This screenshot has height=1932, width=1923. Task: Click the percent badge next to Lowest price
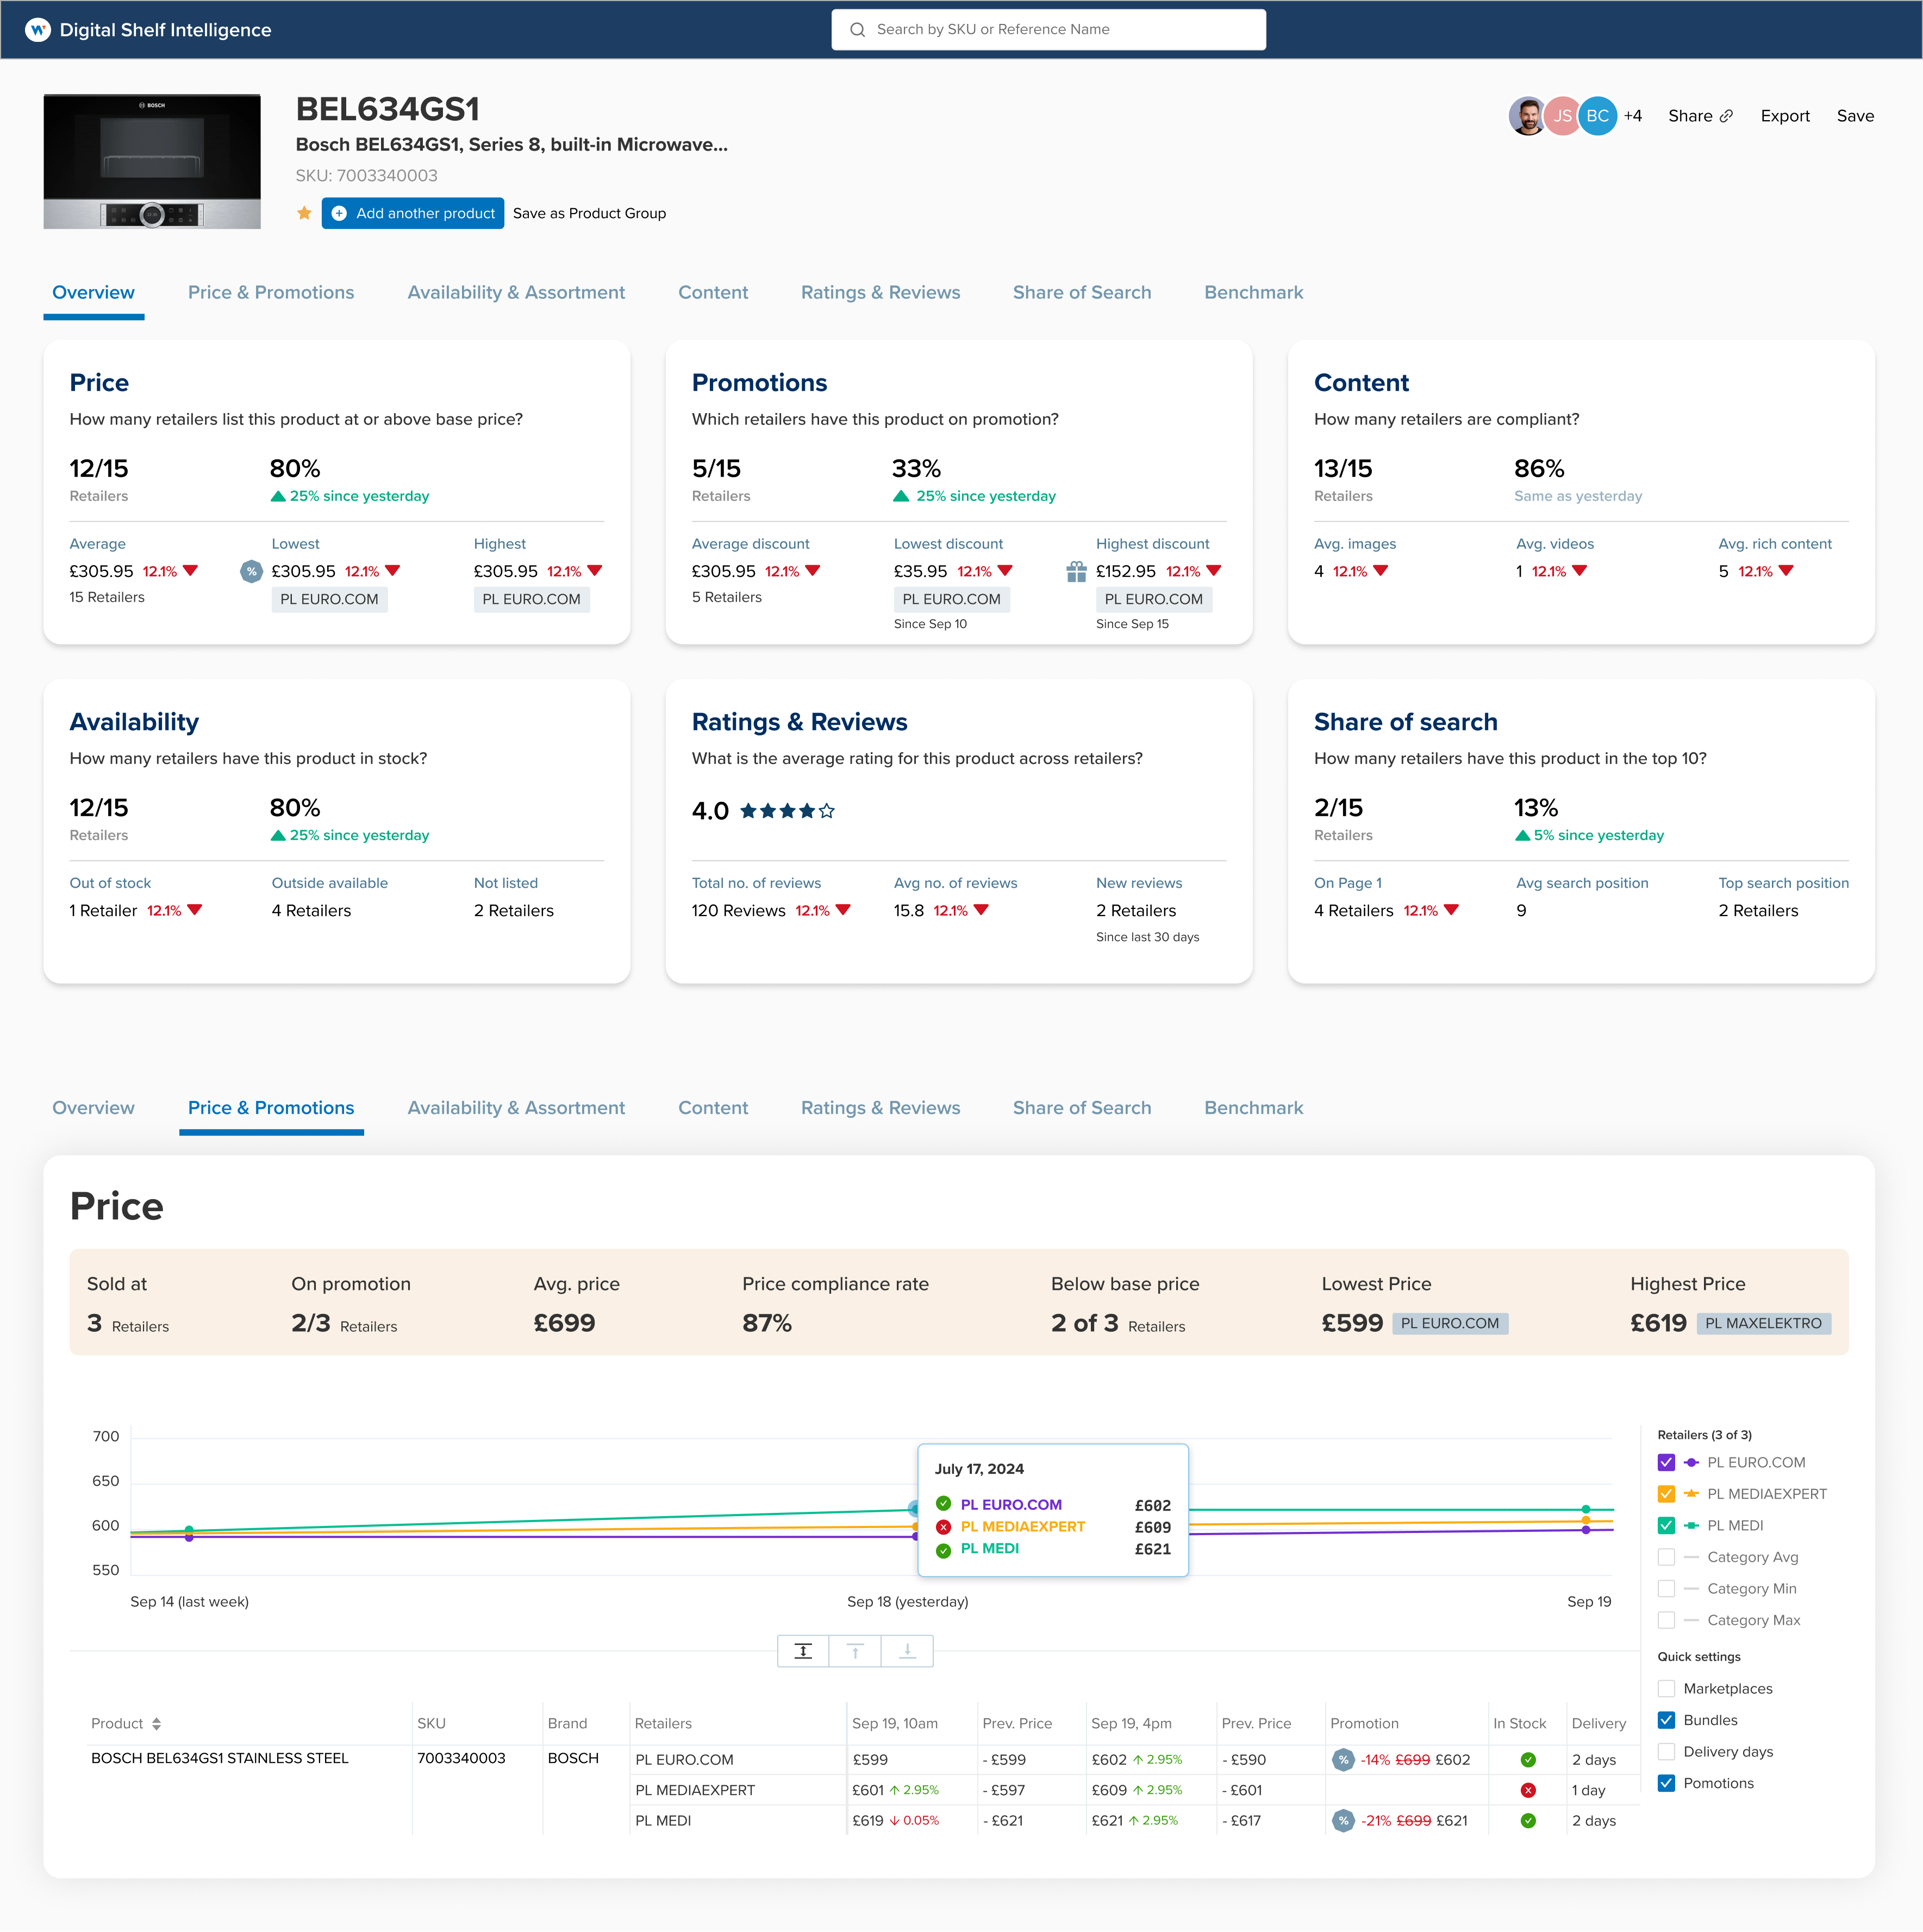pos(251,571)
